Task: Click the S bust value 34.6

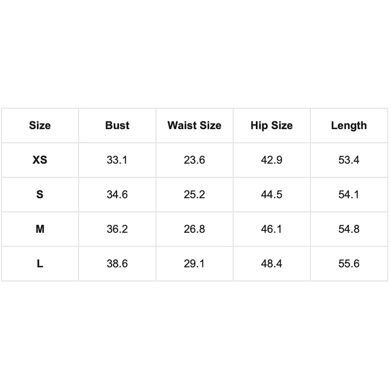Action: pos(117,194)
